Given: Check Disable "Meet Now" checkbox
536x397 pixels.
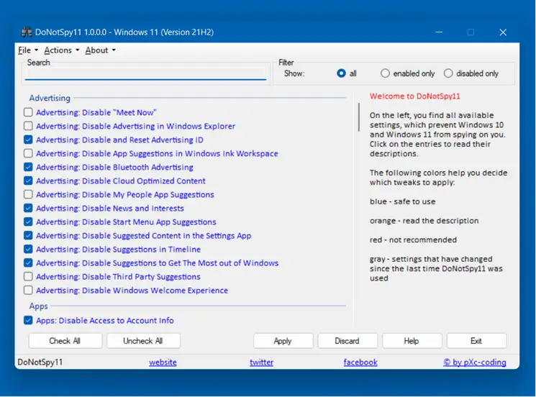Looking at the screenshot, I should pos(28,112).
